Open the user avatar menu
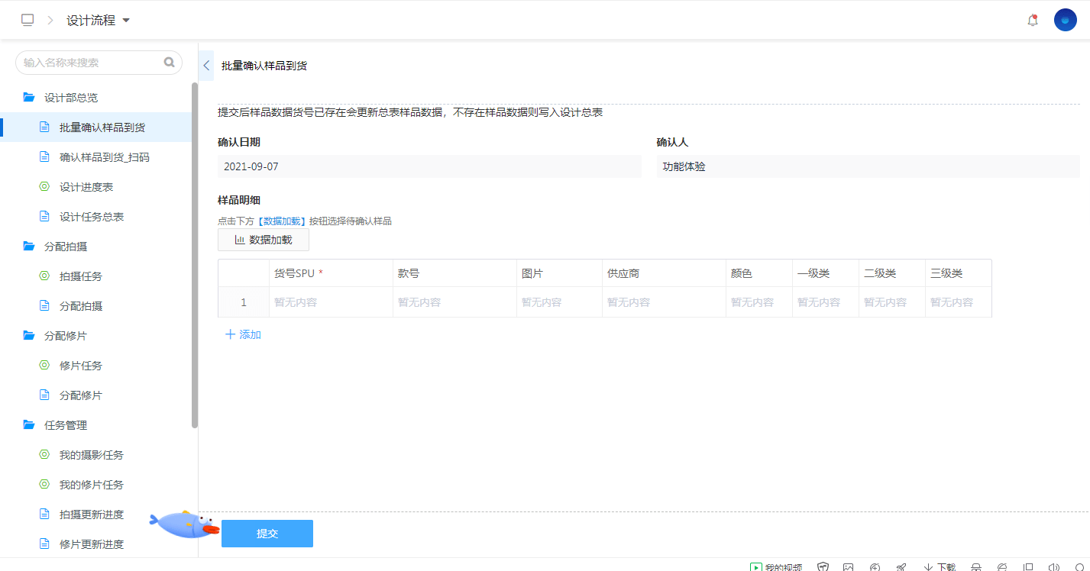Screen dimensions: 1090x571 [x=1065, y=20]
